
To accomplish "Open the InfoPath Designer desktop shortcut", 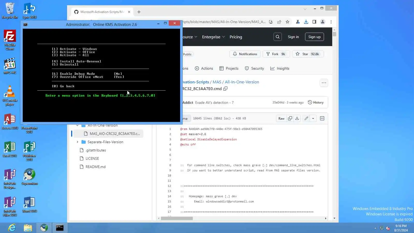I will pos(10,179).
